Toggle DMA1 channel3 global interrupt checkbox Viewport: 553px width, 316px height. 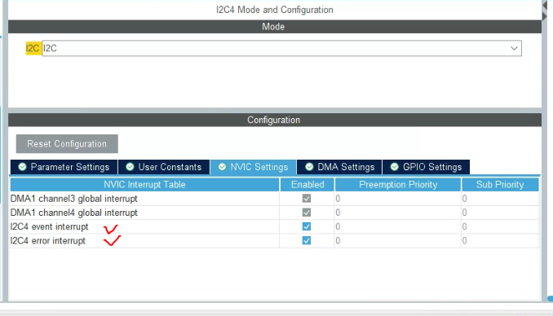(307, 199)
